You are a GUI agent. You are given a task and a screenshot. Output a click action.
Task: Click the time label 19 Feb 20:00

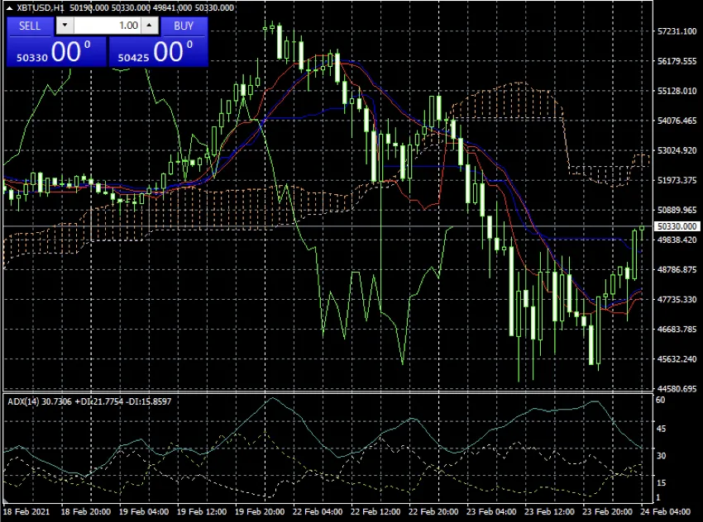point(260,512)
